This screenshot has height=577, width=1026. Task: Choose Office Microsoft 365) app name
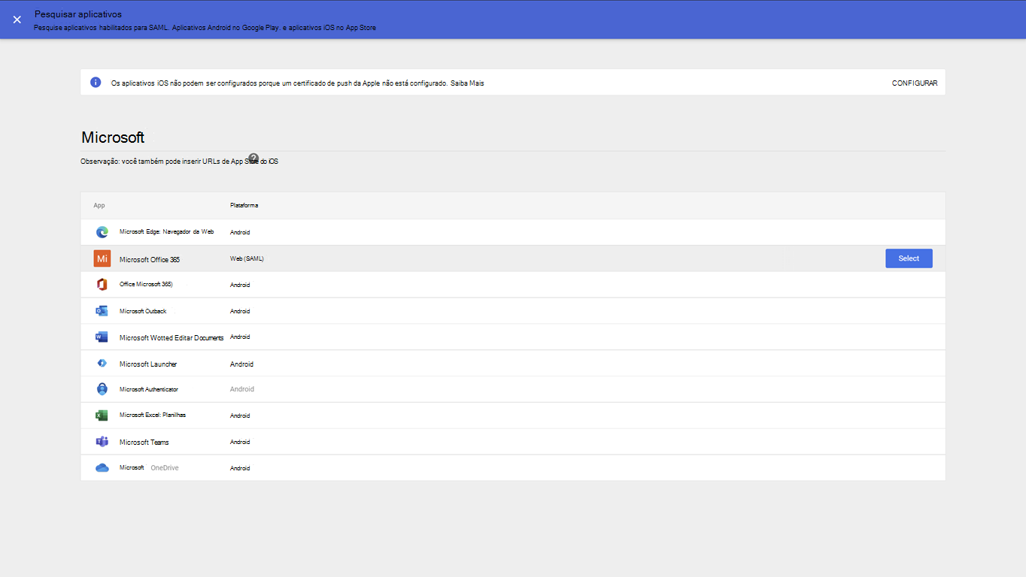coord(146,285)
